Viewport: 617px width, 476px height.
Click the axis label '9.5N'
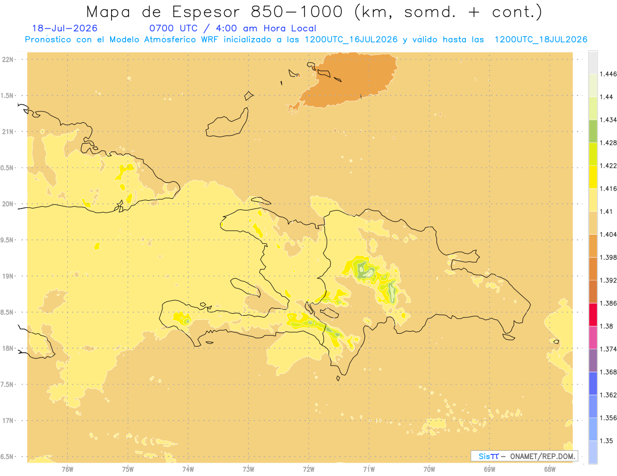pyautogui.click(x=8, y=240)
